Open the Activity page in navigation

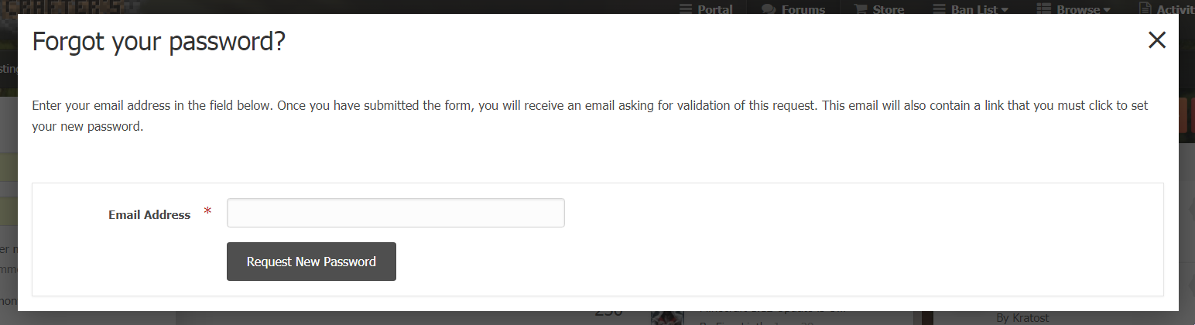click(x=1167, y=9)
